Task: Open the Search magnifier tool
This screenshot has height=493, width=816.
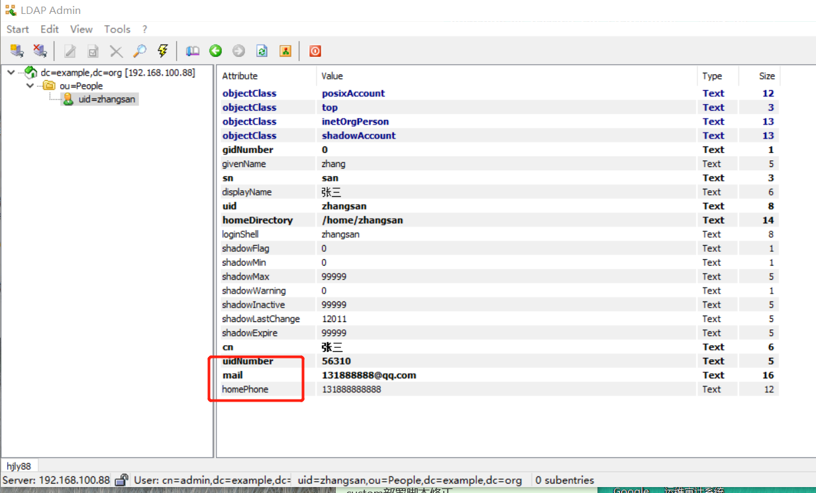Action: click(x=139, y=51)
